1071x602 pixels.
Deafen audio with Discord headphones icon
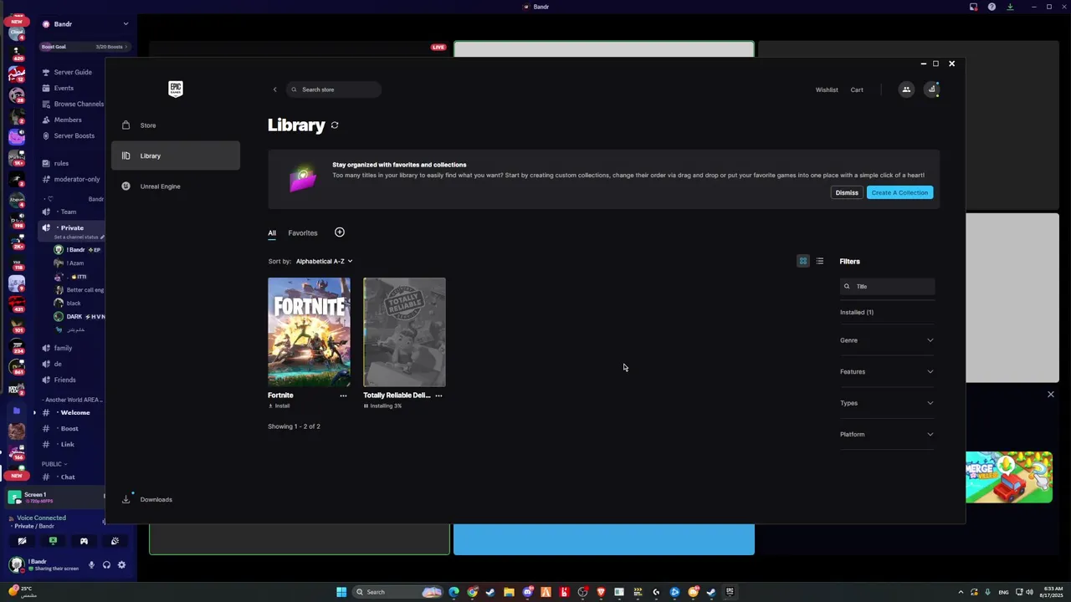[106, 565]
